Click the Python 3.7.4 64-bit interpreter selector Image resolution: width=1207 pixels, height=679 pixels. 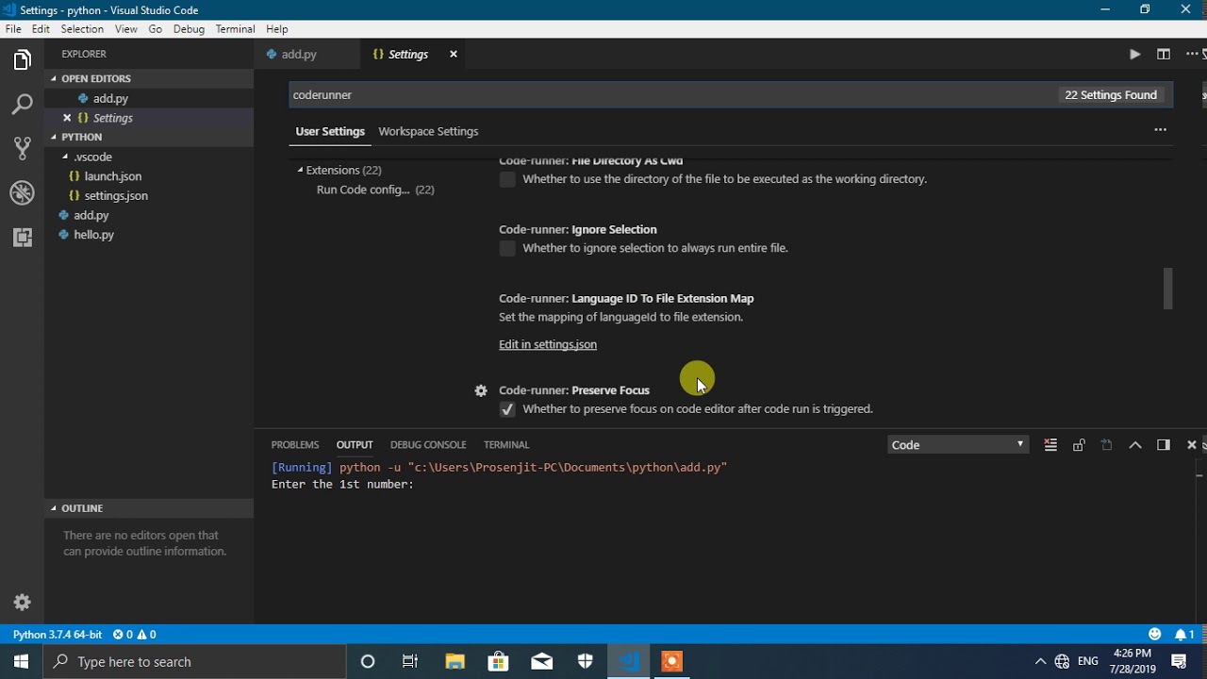(x=58, y=635)
